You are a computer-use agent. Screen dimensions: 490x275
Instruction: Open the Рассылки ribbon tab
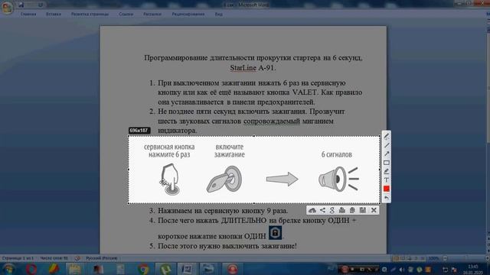pyautogui.click(x=152, y=14)
